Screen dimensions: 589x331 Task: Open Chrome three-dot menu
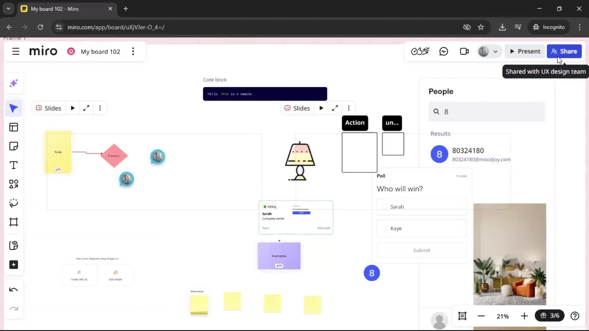click(579, 27)
